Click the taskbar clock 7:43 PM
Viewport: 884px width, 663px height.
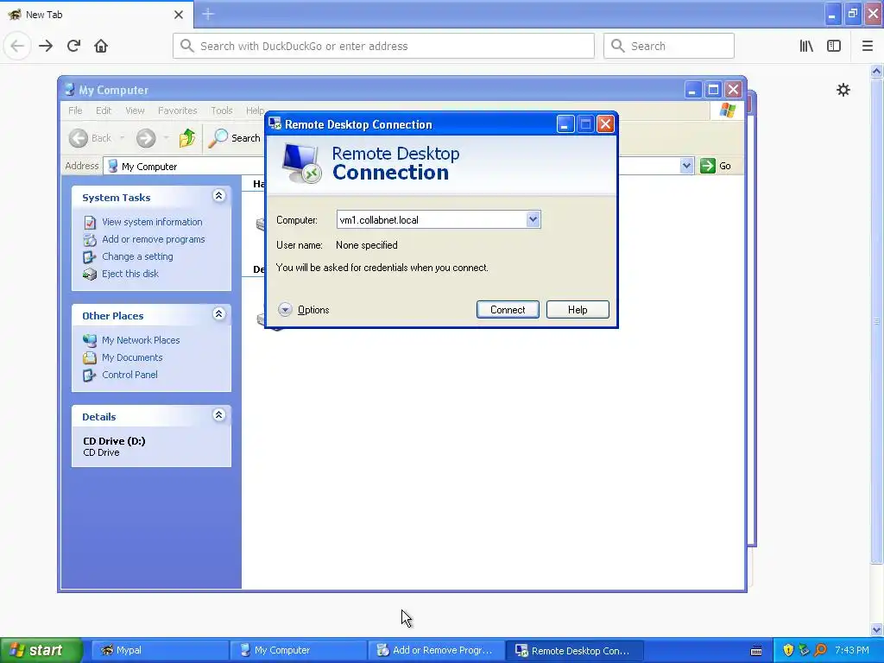tap(852, 650)
